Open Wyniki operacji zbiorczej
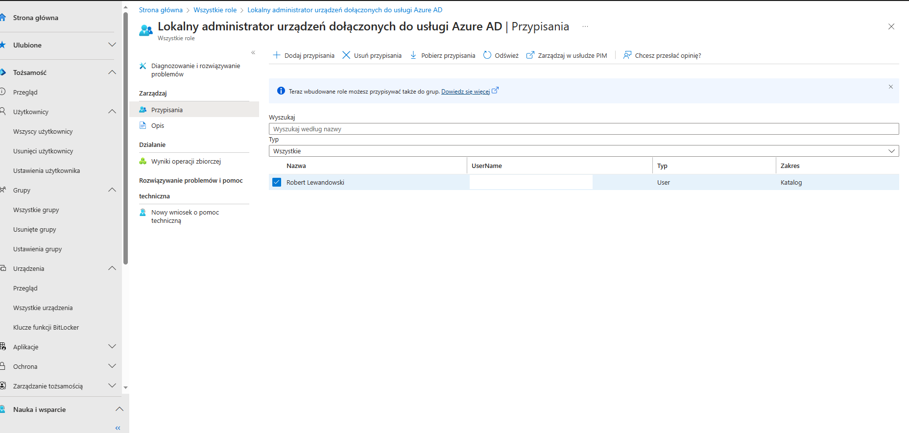 point(186,161)
